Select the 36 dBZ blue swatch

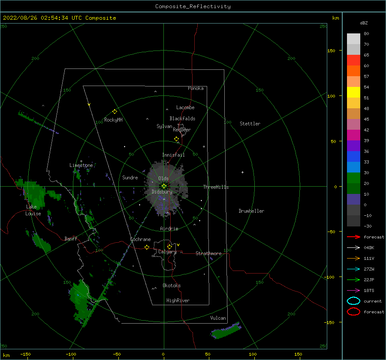353,156
